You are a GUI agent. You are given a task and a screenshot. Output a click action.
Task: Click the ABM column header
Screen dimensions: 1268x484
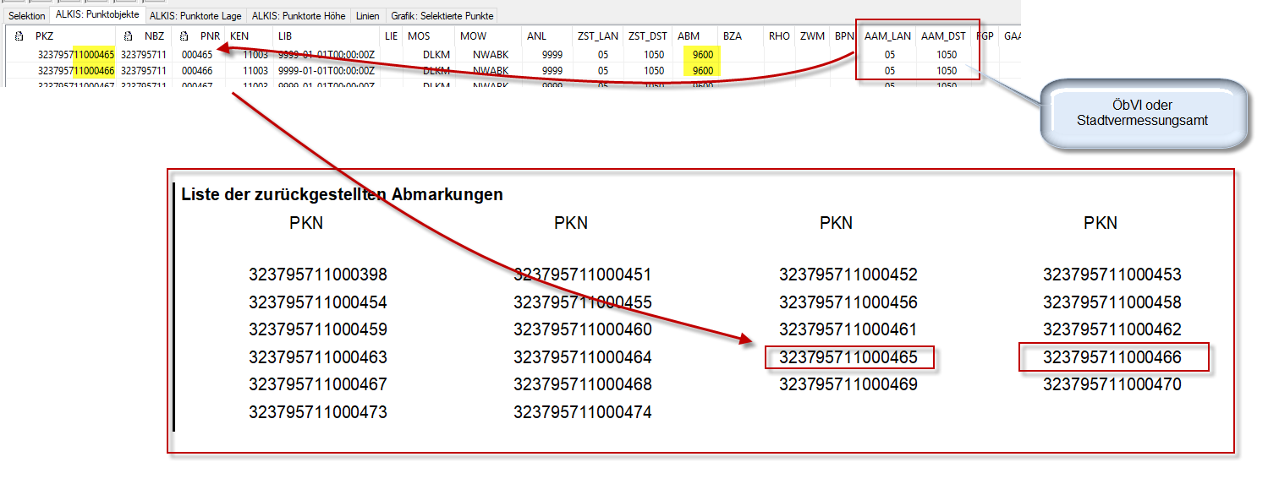point(689,36)
